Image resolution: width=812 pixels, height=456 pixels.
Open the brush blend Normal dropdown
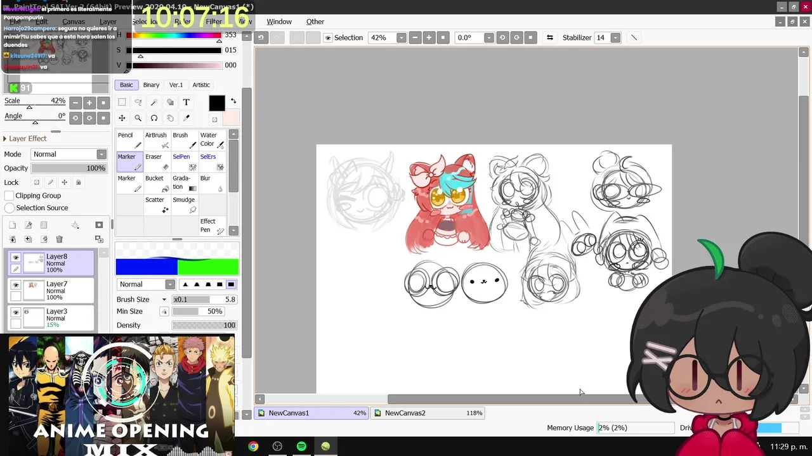click(x=170, y=284)
